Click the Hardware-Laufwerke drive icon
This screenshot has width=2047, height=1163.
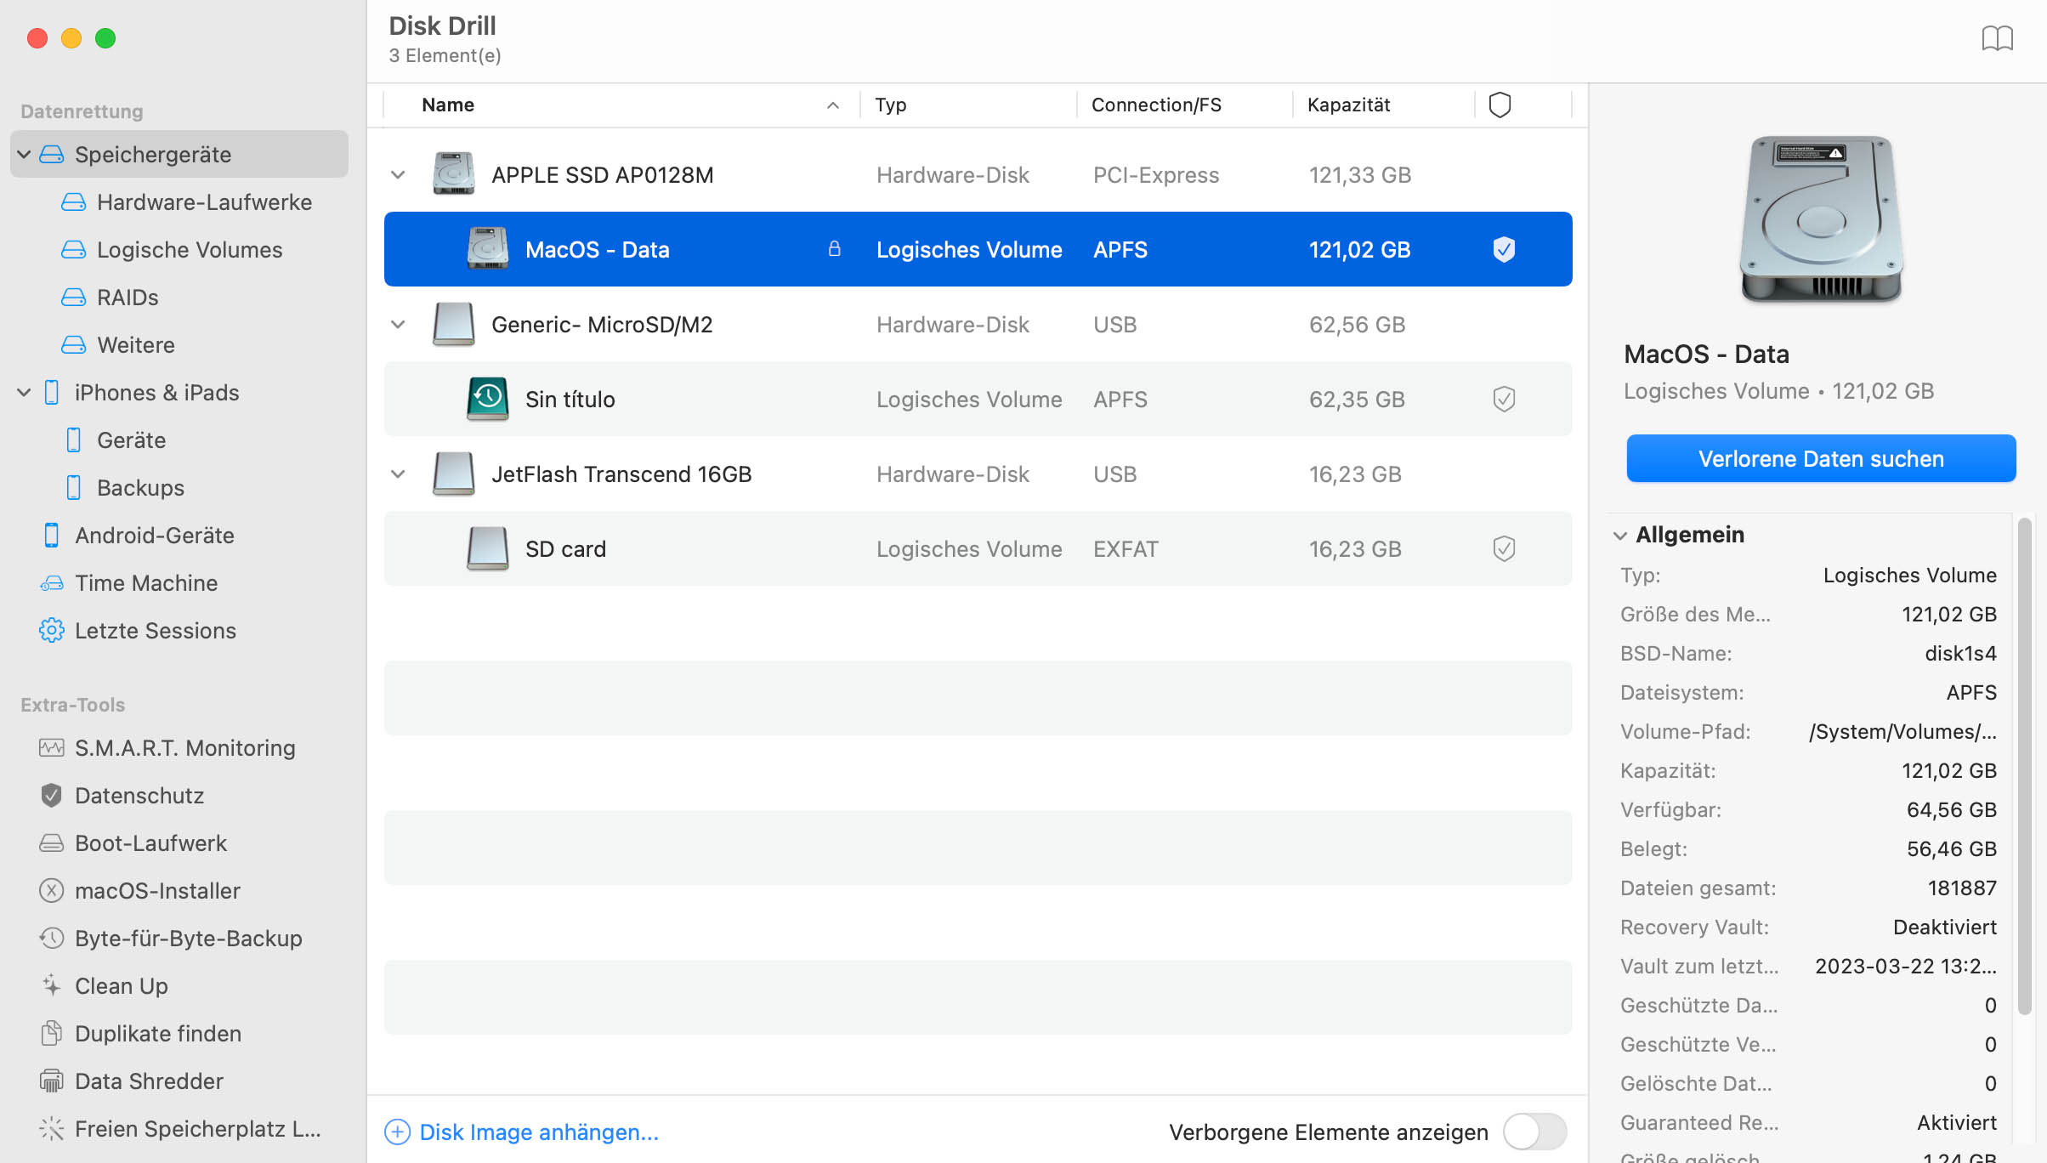click(x=74, y=202)
